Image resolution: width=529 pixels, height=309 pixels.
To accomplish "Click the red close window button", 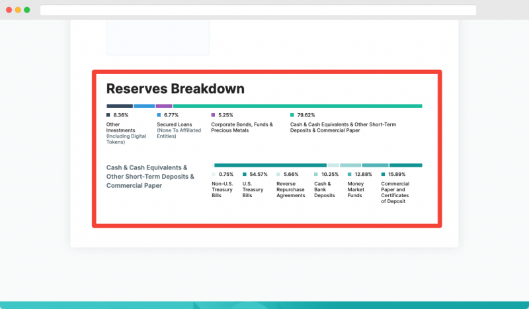I will point(9,10).
